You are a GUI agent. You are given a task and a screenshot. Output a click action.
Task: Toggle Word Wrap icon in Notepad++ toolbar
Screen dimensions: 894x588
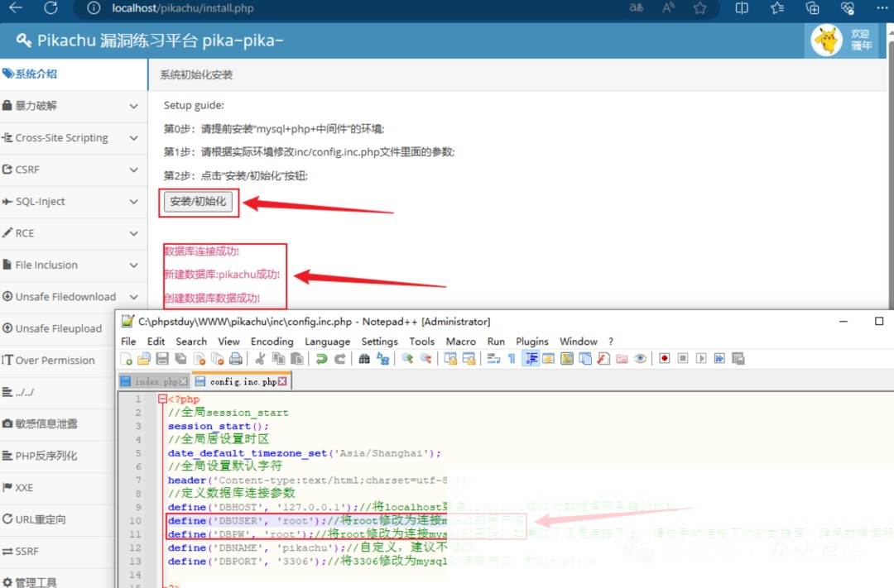pyautogui.click(x=493, y=358)
